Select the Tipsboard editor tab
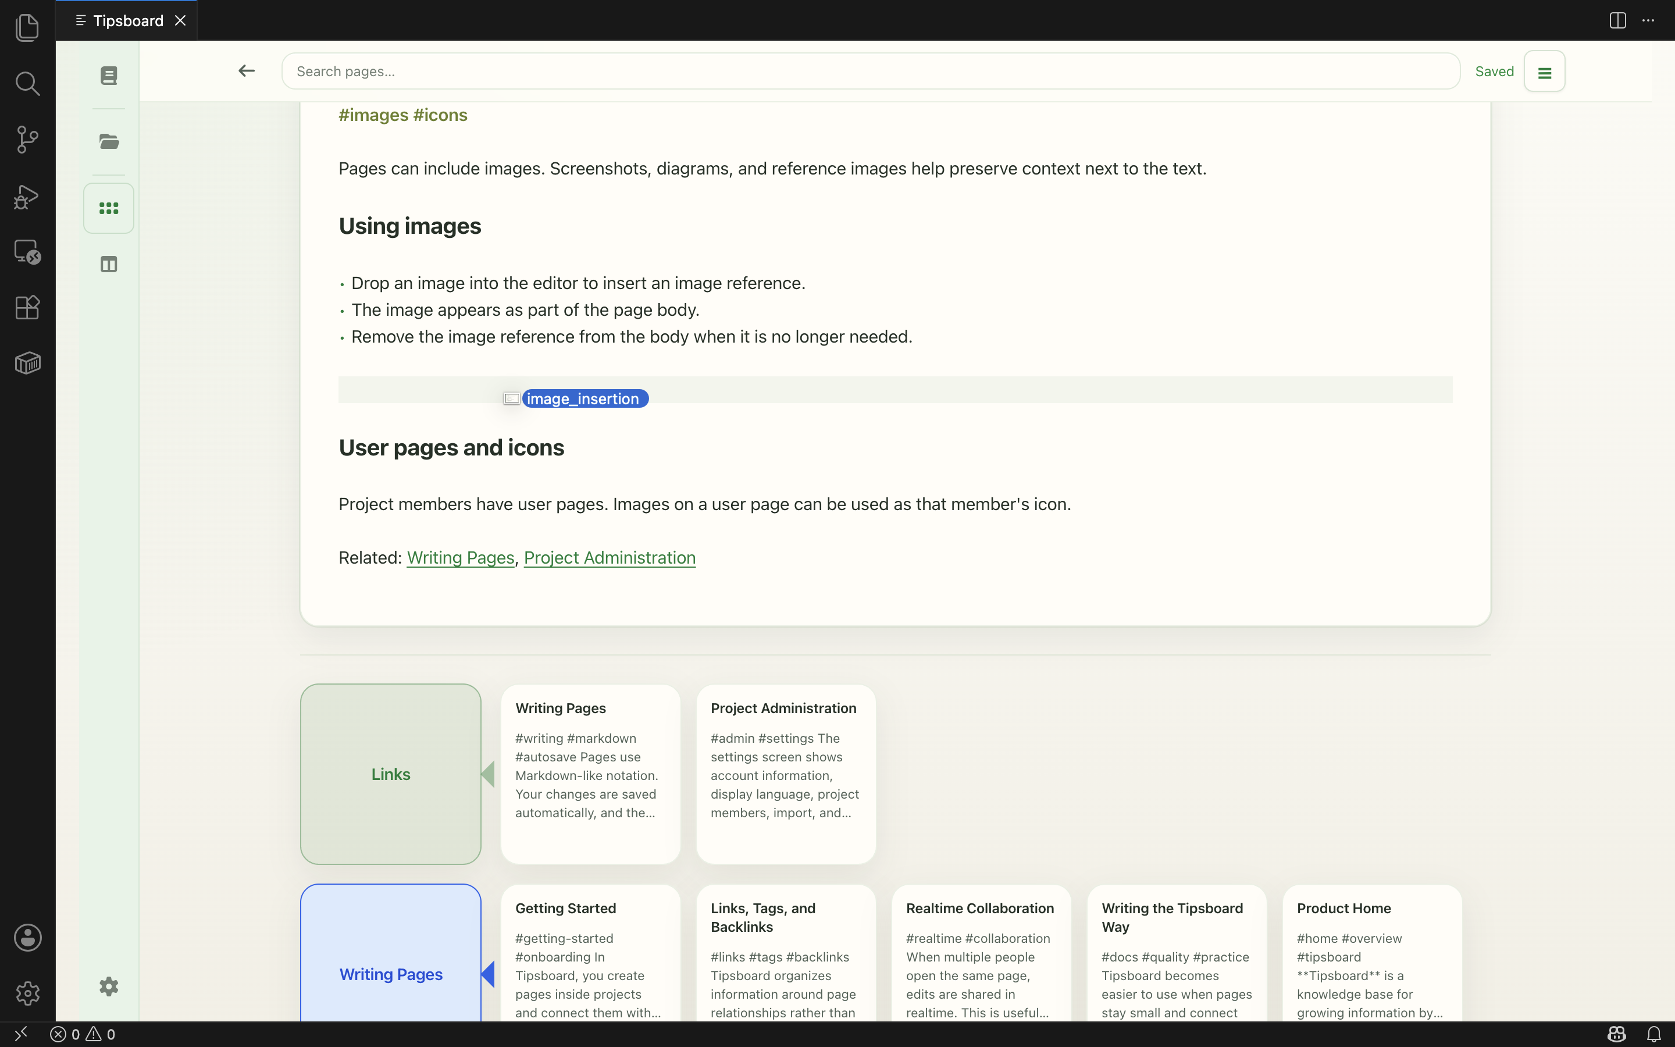Image resolution: width=1675 pixels, height=1047 pixels. coord(127,21)
